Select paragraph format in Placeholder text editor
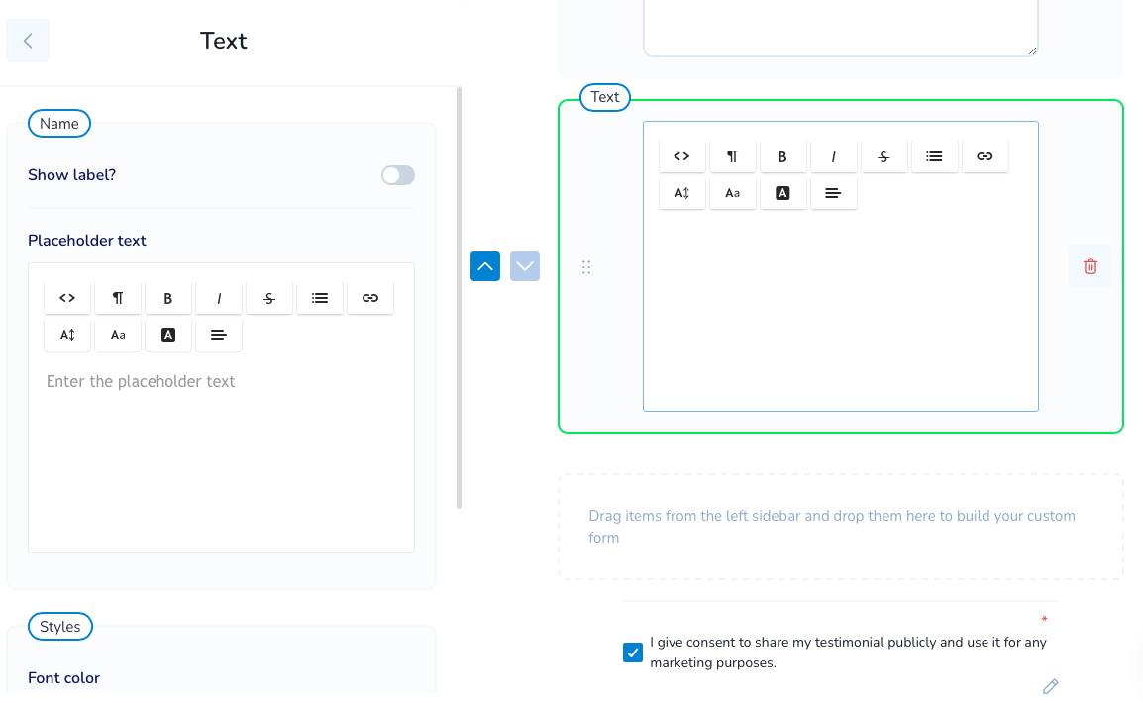Viewport: 1143px width, 703px height. [117, 298]
